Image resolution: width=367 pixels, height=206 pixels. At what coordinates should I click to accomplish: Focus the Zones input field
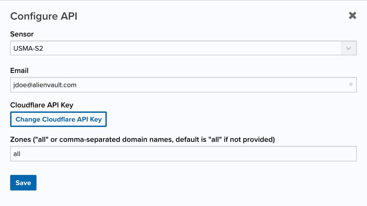click(183, 154)
